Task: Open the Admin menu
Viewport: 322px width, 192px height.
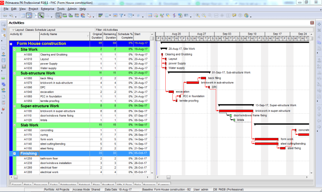Action: point(72,9)
